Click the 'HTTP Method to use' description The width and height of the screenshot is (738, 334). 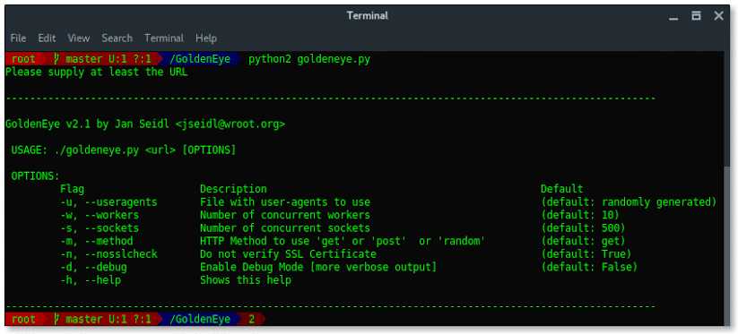pos(343,242)
